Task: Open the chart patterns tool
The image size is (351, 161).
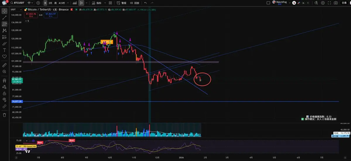Action: (x=4, y=31)
